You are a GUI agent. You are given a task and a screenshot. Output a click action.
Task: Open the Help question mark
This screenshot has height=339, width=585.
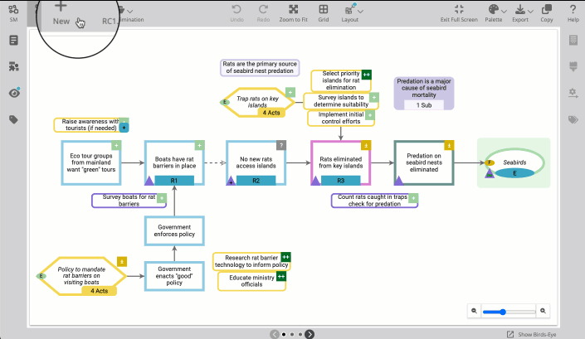tap(573, 9)
